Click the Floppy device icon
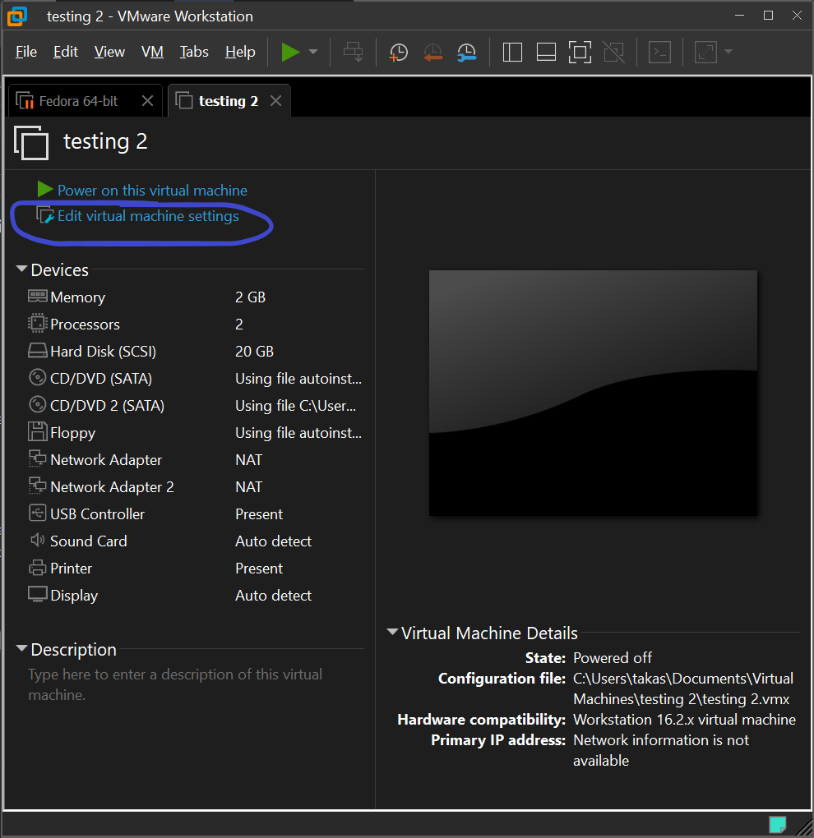This screenshot has height=838, width=814. point(38,431)
